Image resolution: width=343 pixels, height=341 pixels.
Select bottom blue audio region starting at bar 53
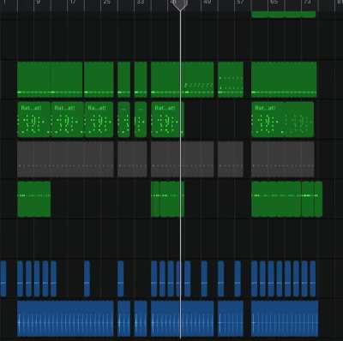(231, 319)
